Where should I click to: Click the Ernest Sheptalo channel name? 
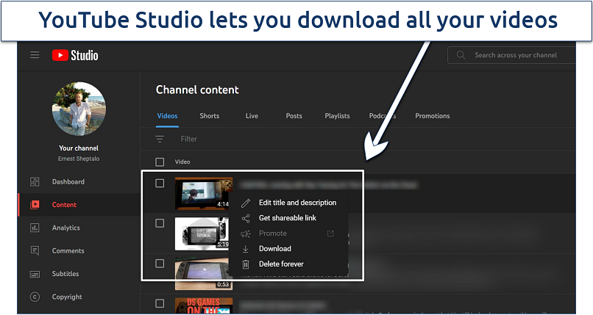pyautogui.click(x=79, y=159)
